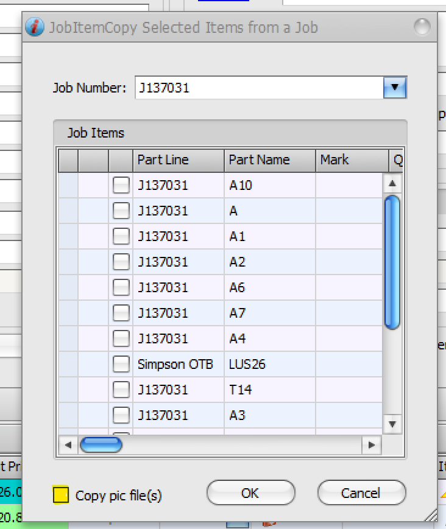Click scroll up arrow in Job Items list
Viewport: 446px width, 529px height.
[x=392, y=183]
